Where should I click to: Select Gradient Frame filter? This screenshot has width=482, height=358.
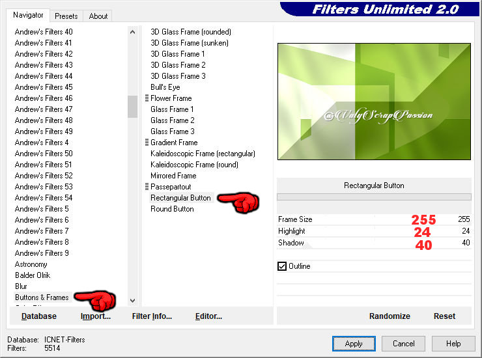[174, 143]
